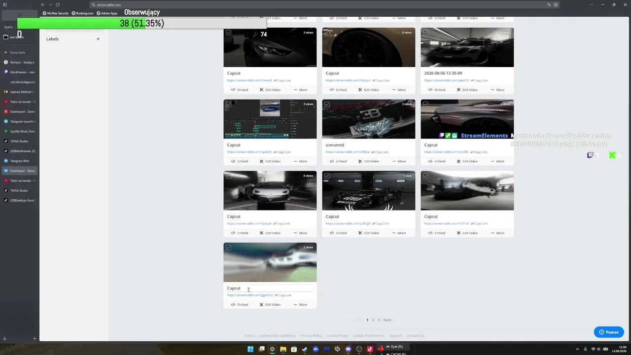
Task: Open the More menu for the n5wzv0 video
Action: [x=300, y=90]
